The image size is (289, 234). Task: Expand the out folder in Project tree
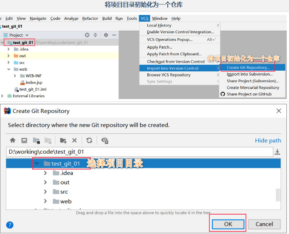coord(9,56)
